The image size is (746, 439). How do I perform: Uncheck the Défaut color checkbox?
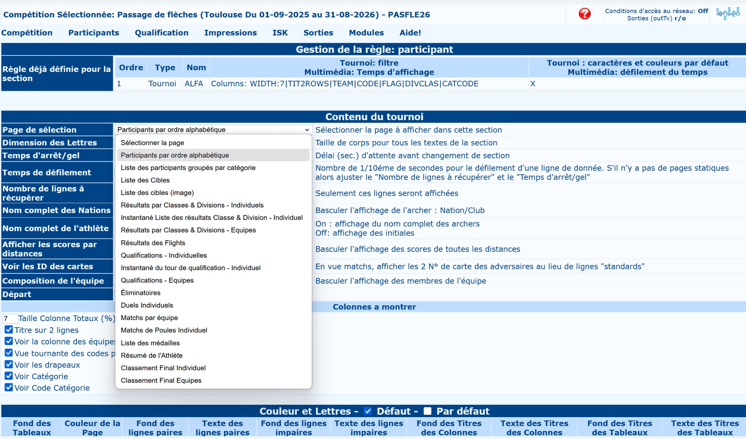[368, 411]
